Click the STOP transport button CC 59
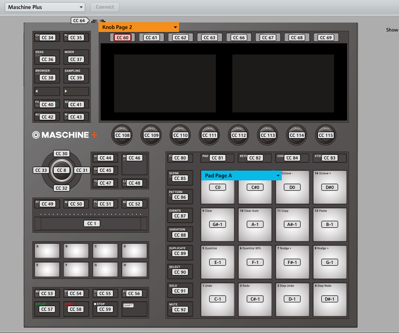This screenshot has height=333, width=399. (x=105, y=309)
